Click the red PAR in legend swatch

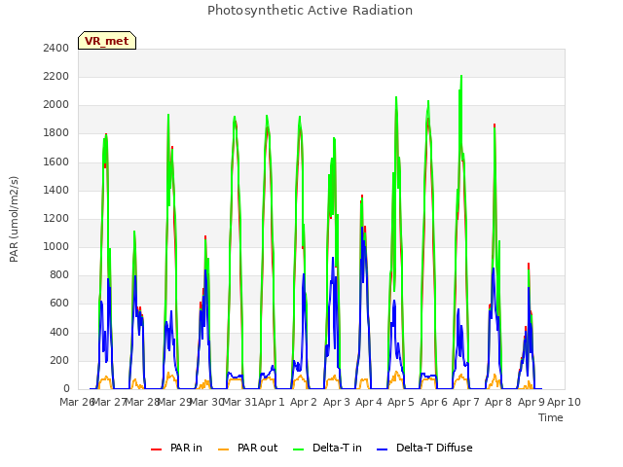pyautogui.click(x=156, y=449)
